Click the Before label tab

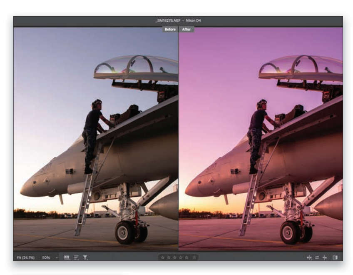(x=170, y=30)
